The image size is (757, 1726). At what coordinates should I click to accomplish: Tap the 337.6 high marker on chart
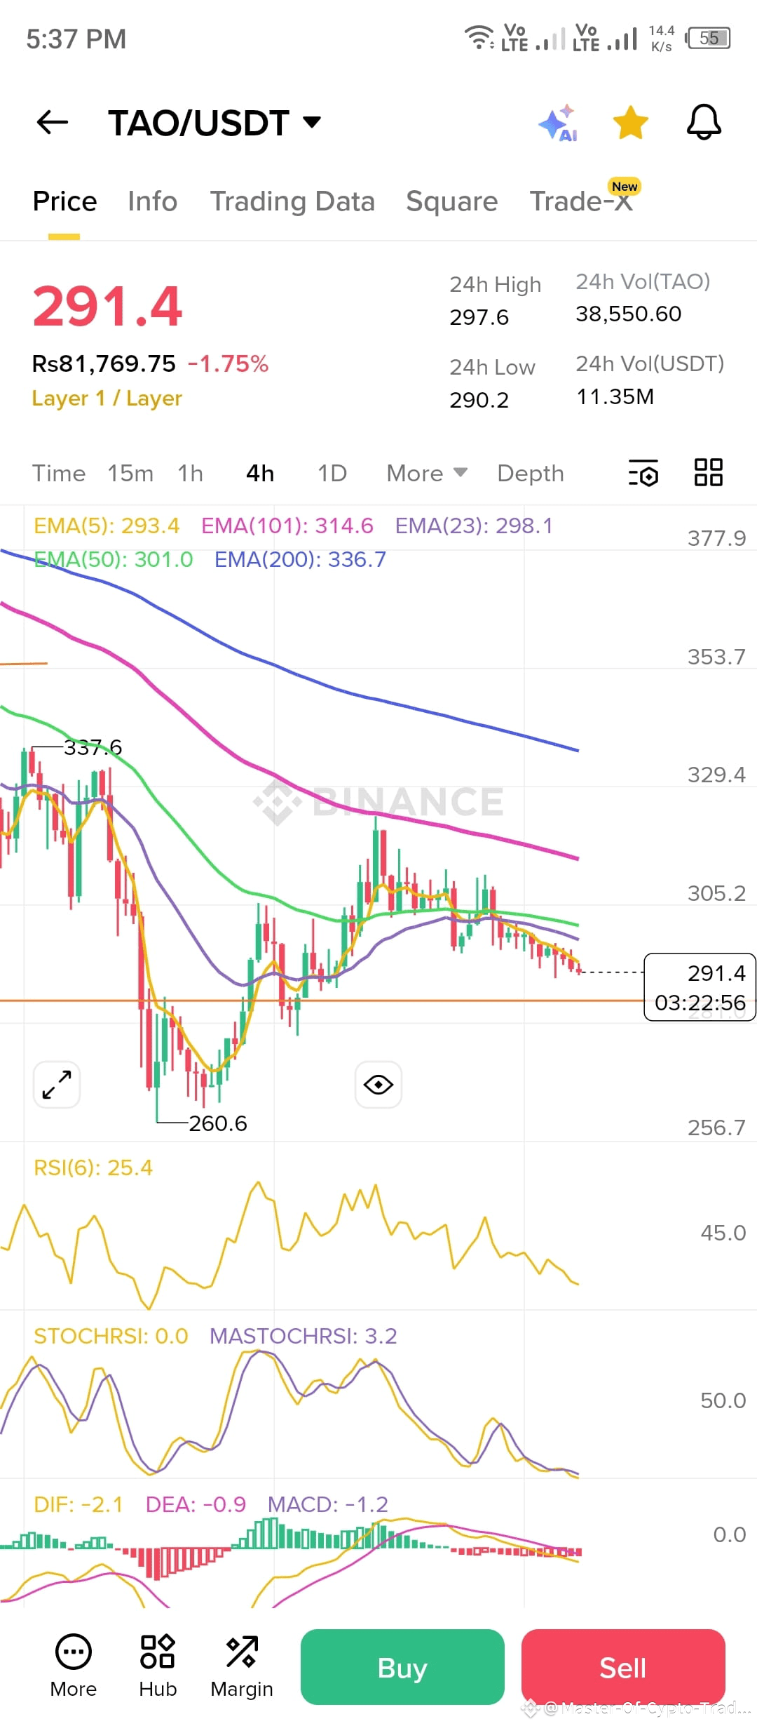pos(93,747)
